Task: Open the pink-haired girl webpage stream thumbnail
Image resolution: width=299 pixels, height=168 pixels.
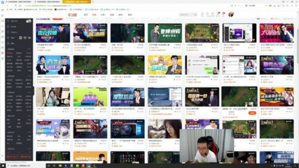Action: tap(239, 65)
